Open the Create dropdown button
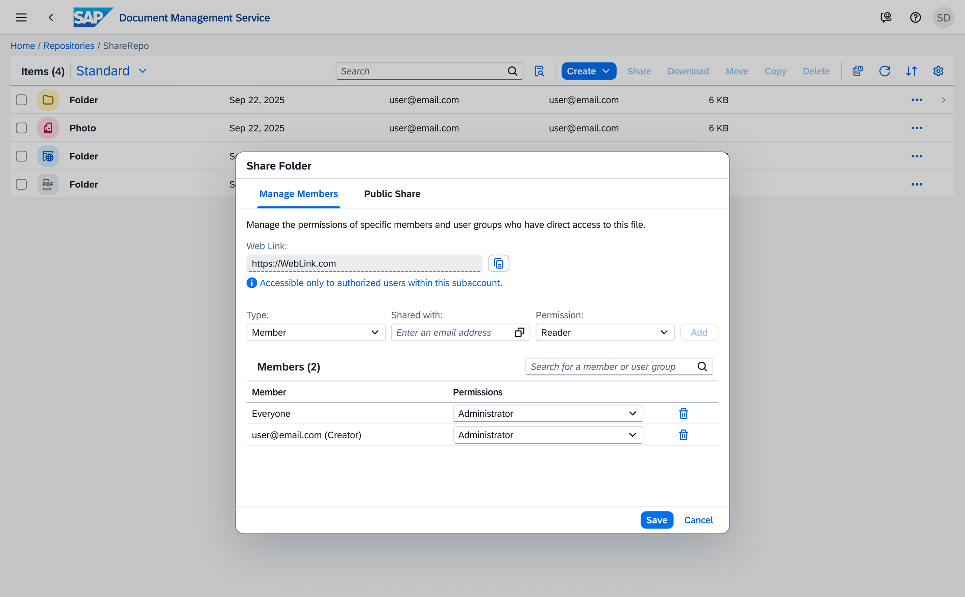This screenshot has height=597, width=965. [x=589, y=71]
